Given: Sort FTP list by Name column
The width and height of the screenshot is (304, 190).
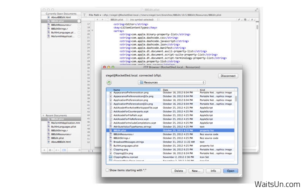Looking at the screenshot, I should coord(134,90).
